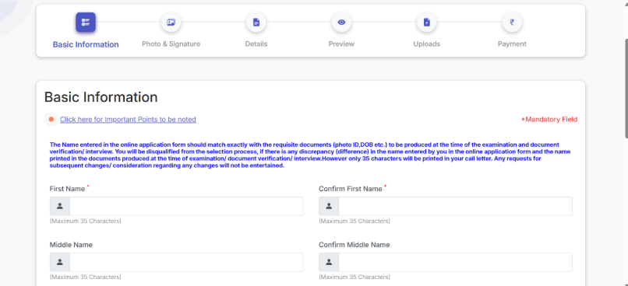Click the Photo & Signature step icon
This screenshot has height=286, width=628.
171,23
